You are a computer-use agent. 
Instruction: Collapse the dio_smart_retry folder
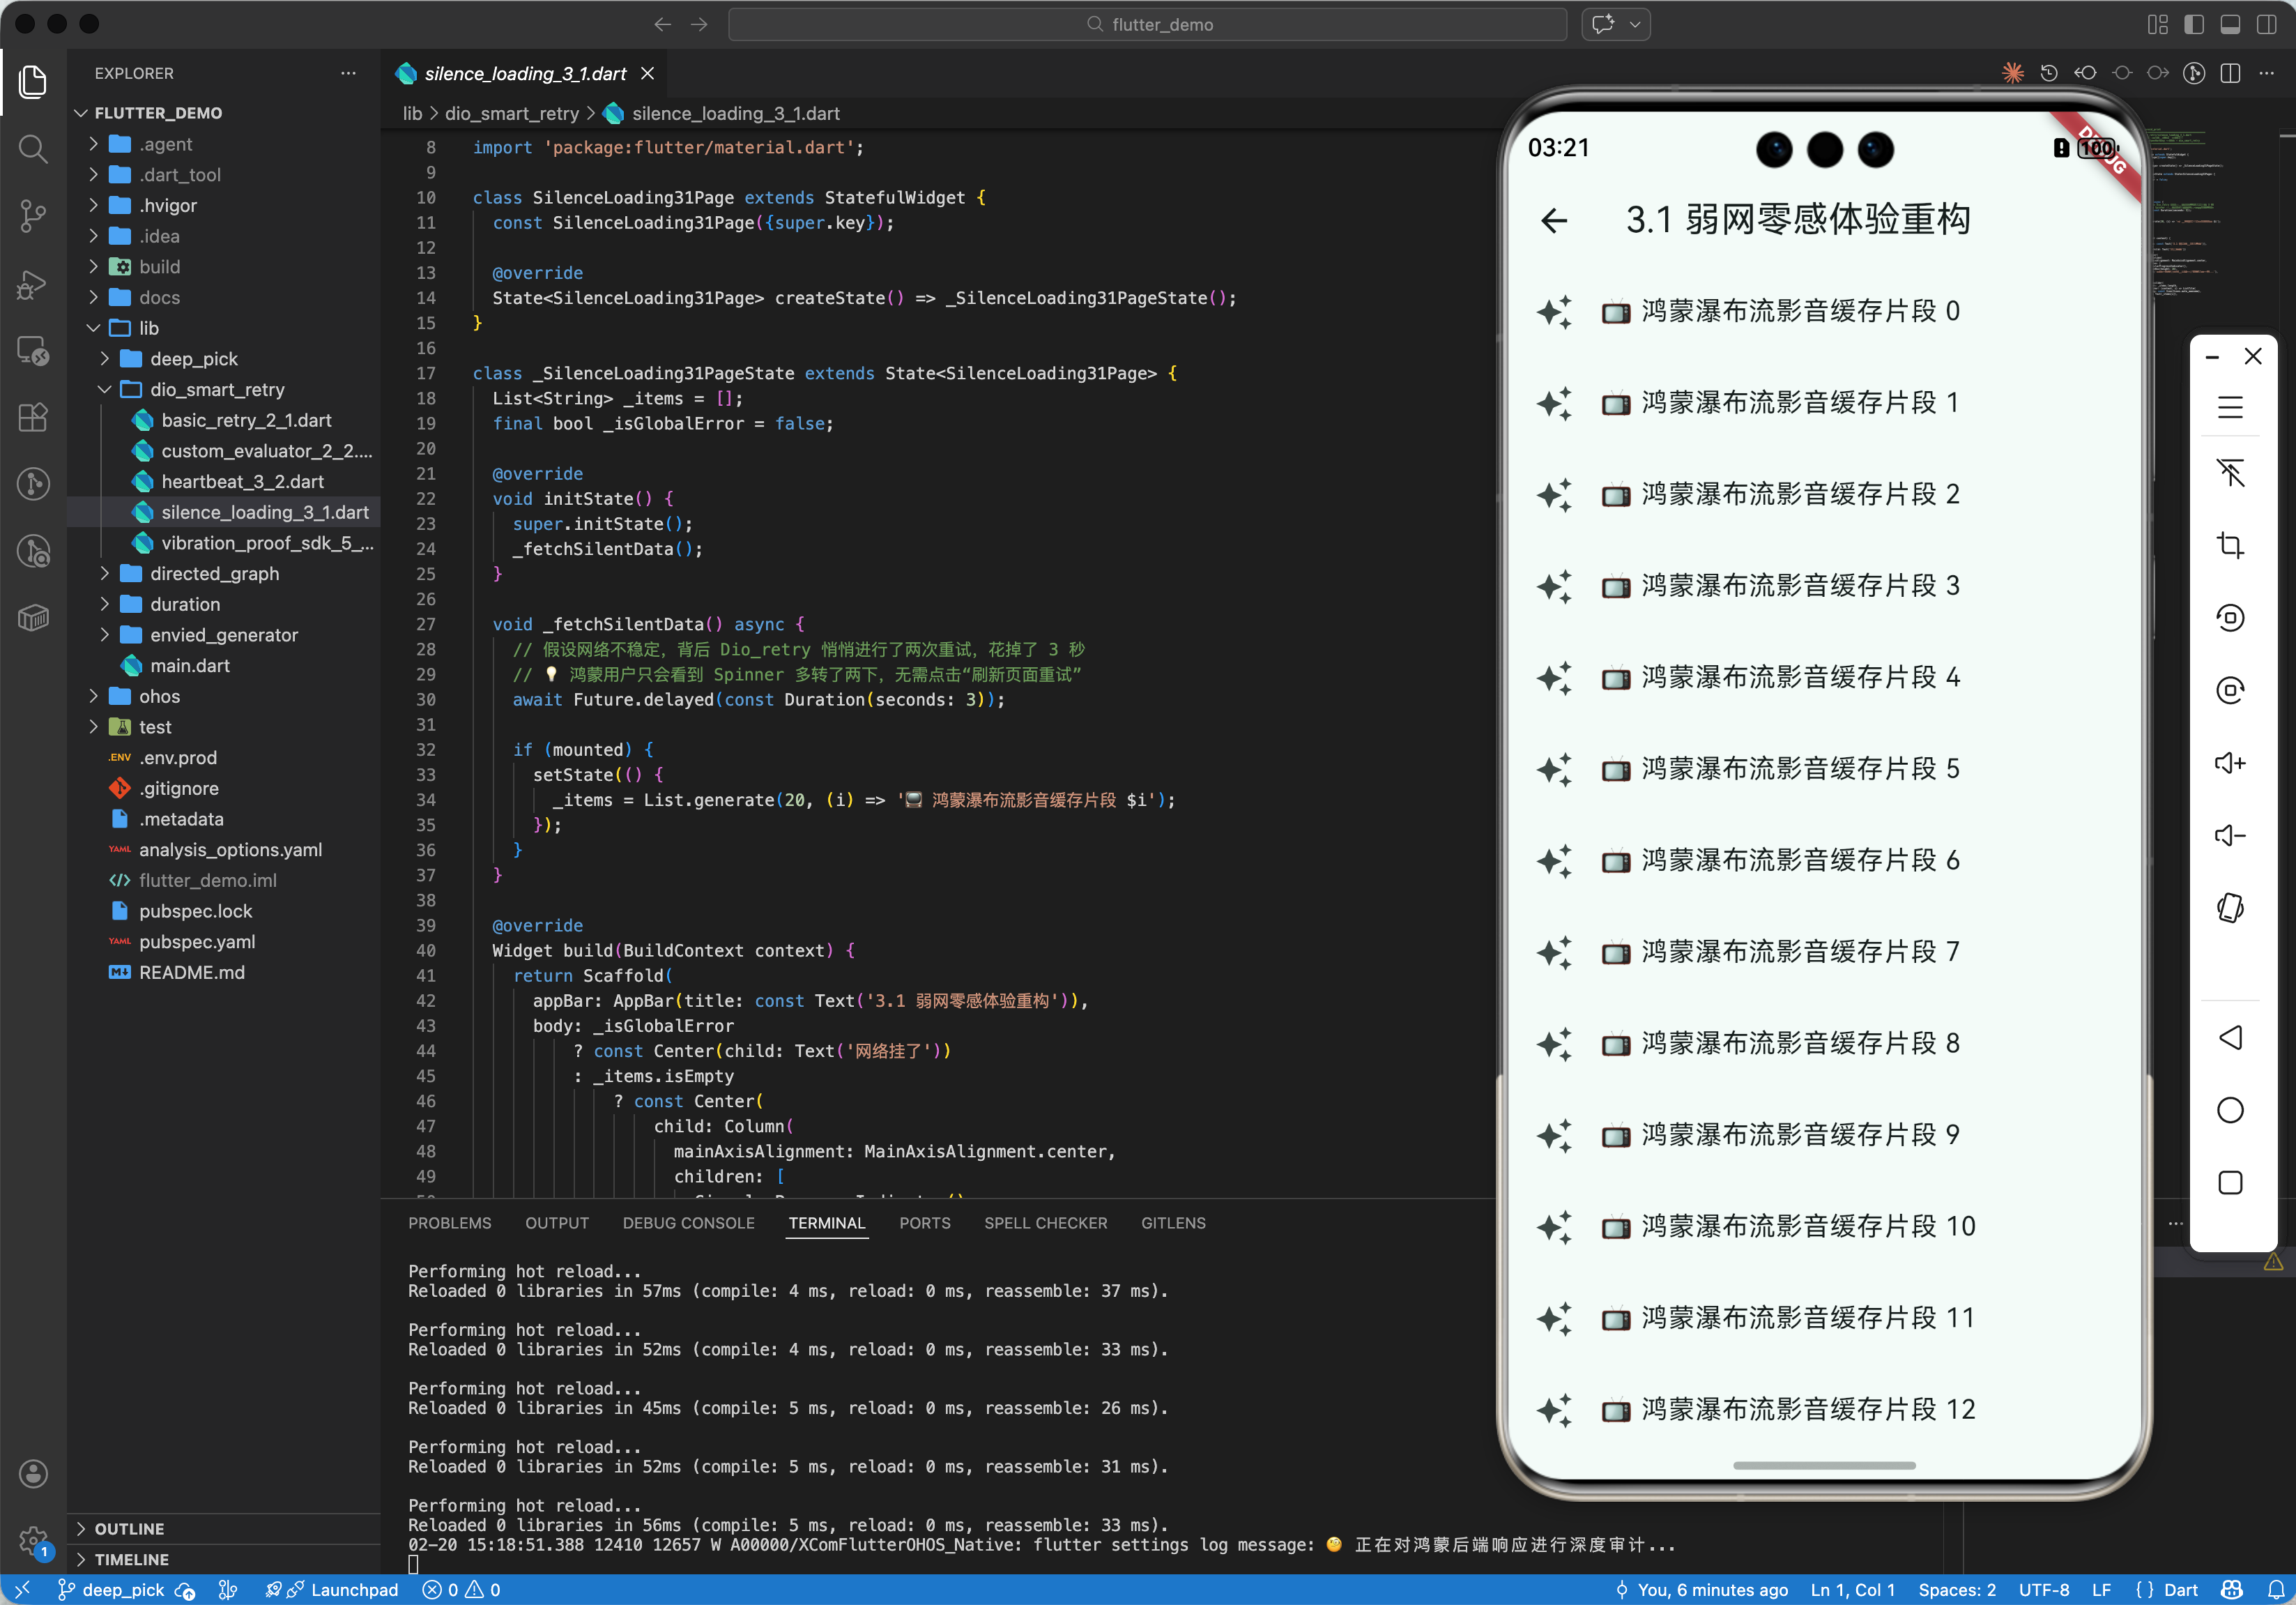pos(217,389)
